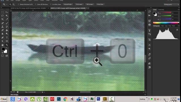Image resolution: width=181 pixels, height=102 pixels.
Task: Select the Horizontal Type tool
Action: 7,38
